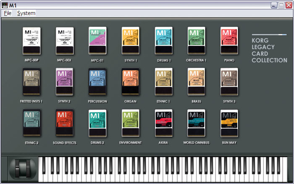Viewport: 294px width, 184px height.
Task: Select the MPC-00P memory card
Action: tap(31, 41)
